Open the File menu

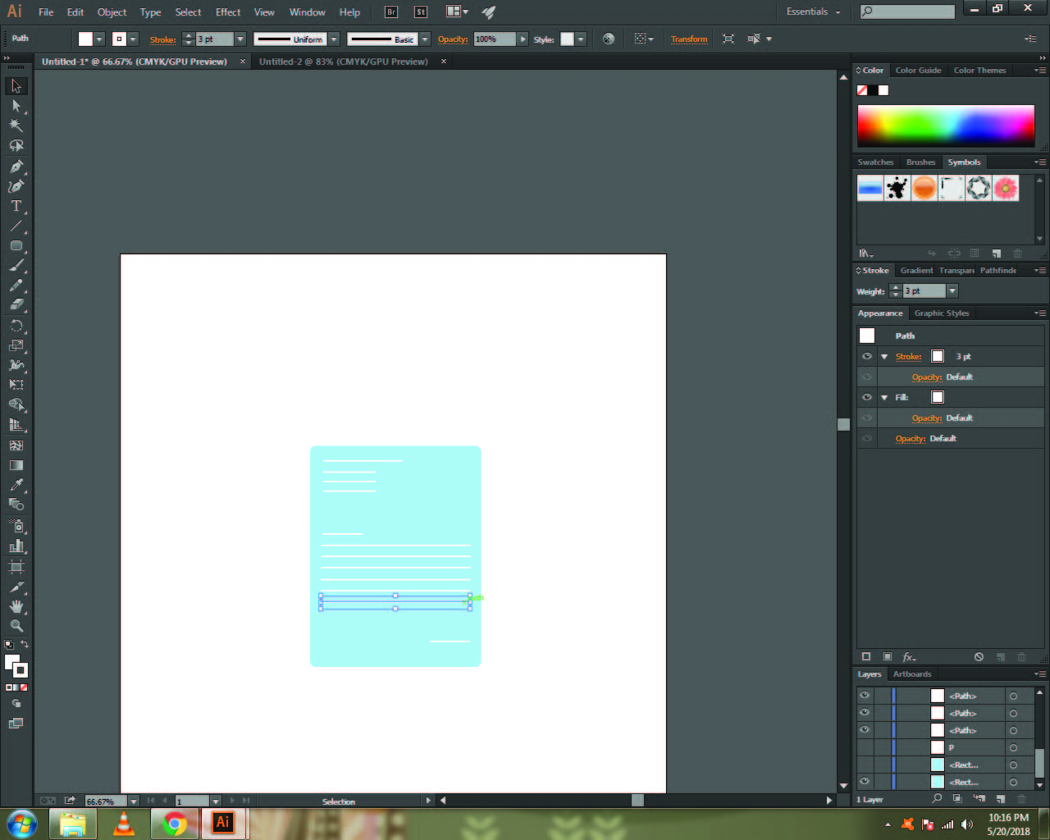pyautogui.click(x=46, y=12)
